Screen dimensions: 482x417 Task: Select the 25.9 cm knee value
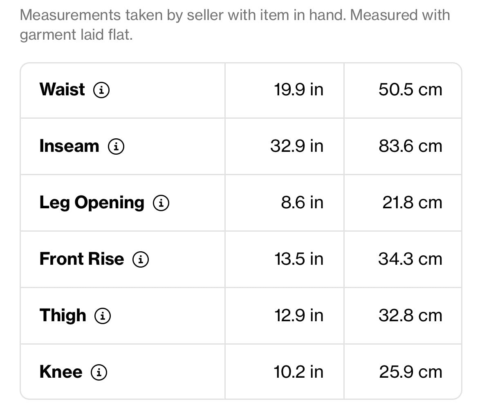[410, 372]
